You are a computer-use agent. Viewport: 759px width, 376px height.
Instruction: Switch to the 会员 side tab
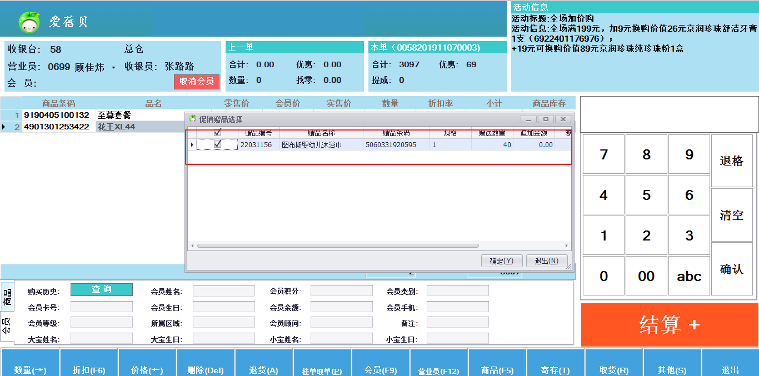7,326
